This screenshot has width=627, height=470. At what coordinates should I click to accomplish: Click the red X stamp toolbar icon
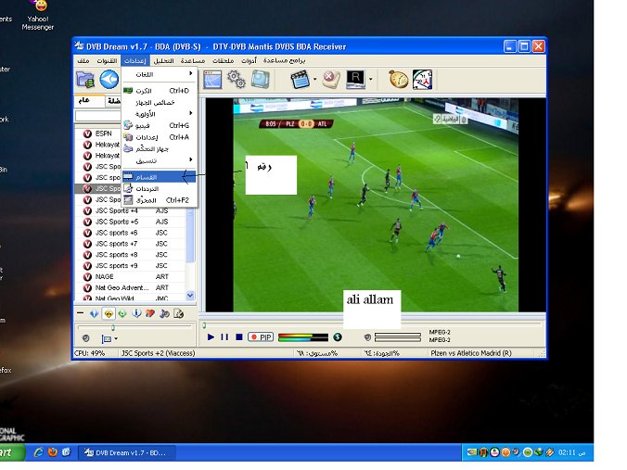pos(331,79)
